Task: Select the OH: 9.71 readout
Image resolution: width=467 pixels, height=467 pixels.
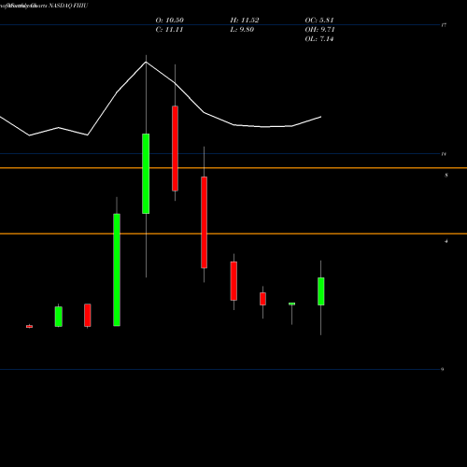Action: (319, 30)
